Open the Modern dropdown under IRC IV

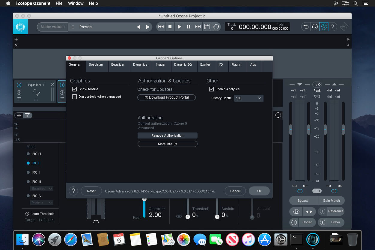pos(41,202)
